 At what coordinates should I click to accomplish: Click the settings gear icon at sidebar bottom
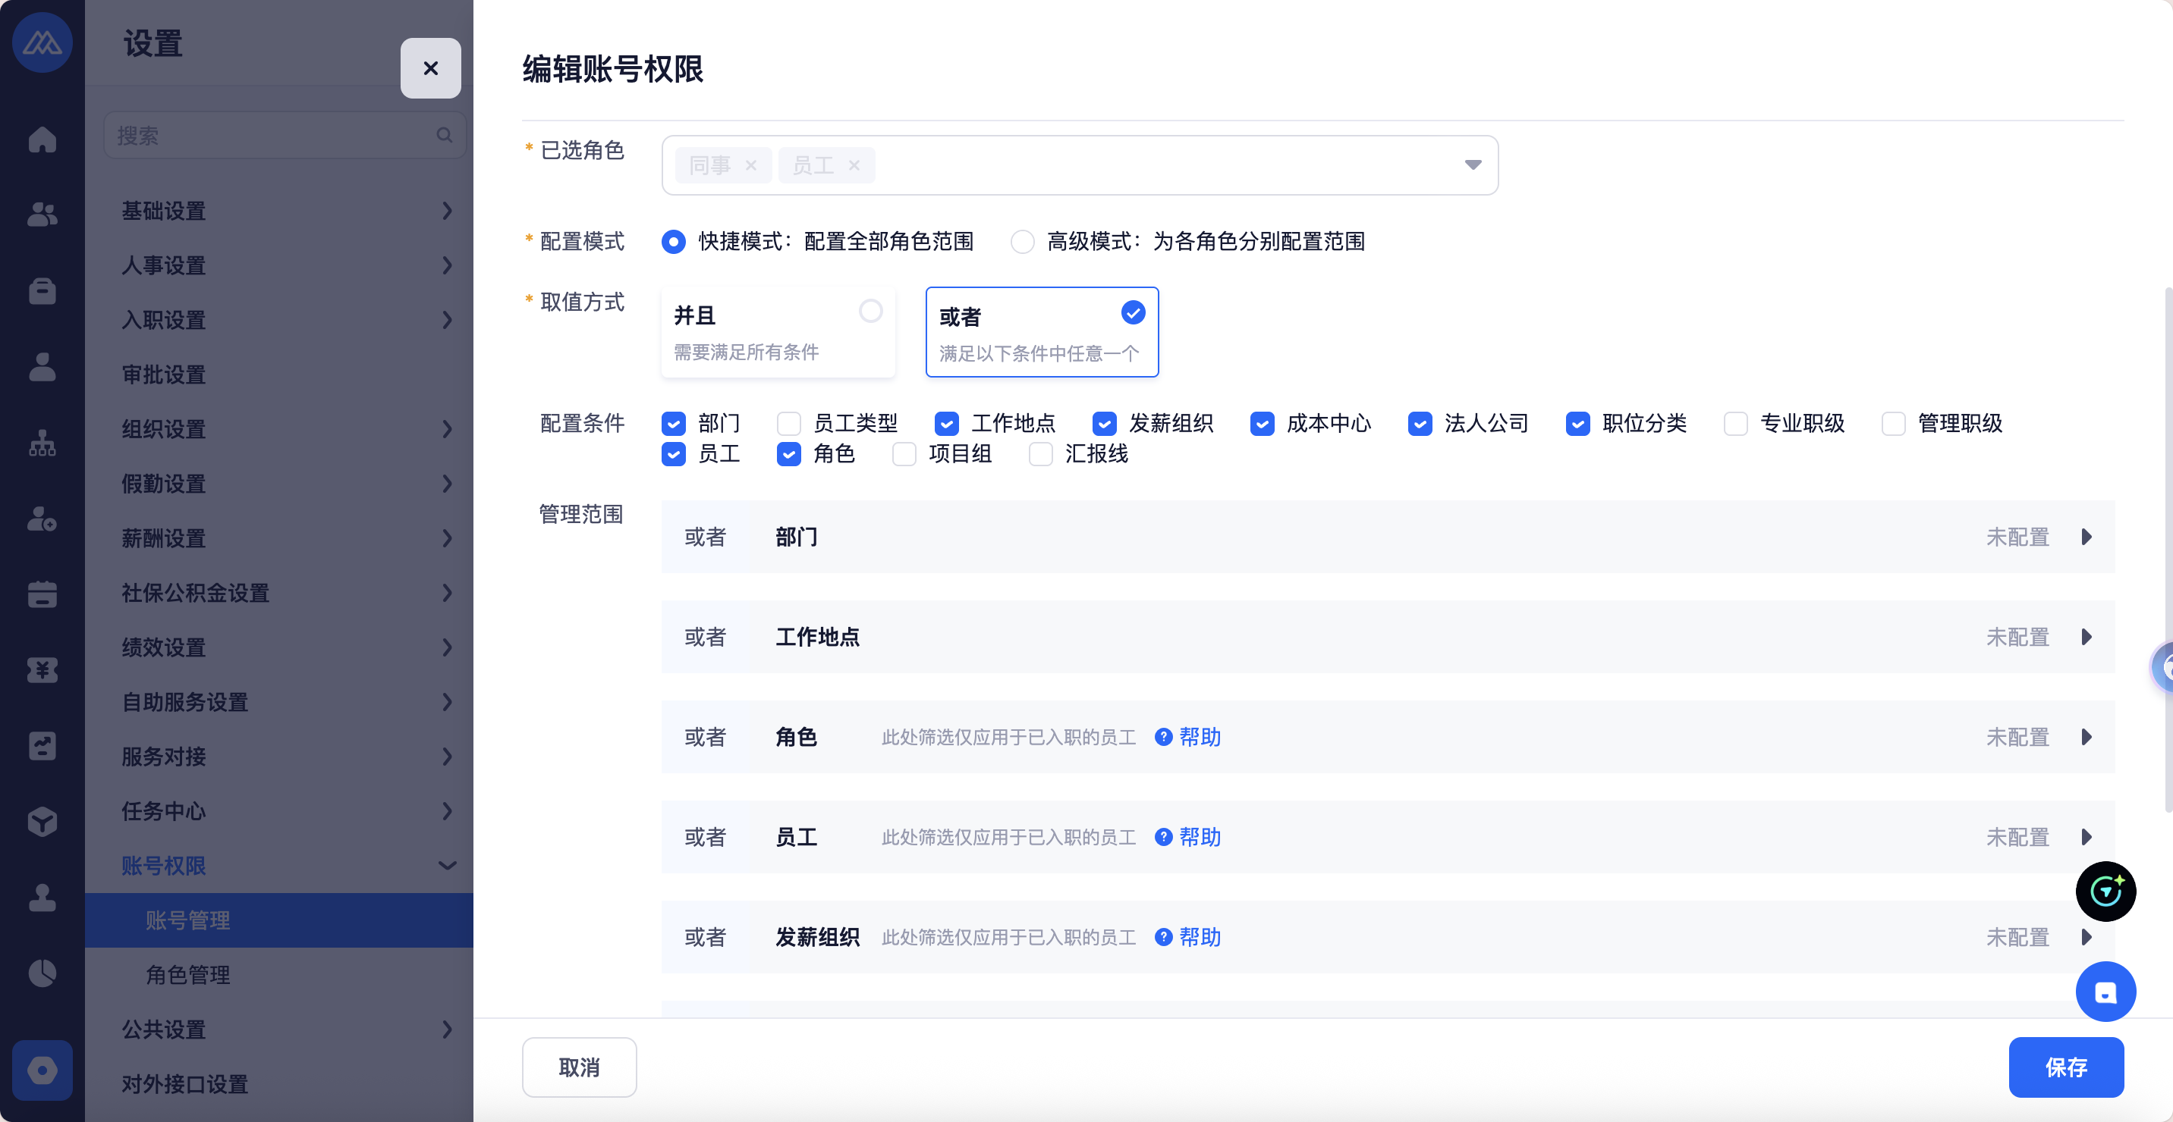coord(42,1070)
